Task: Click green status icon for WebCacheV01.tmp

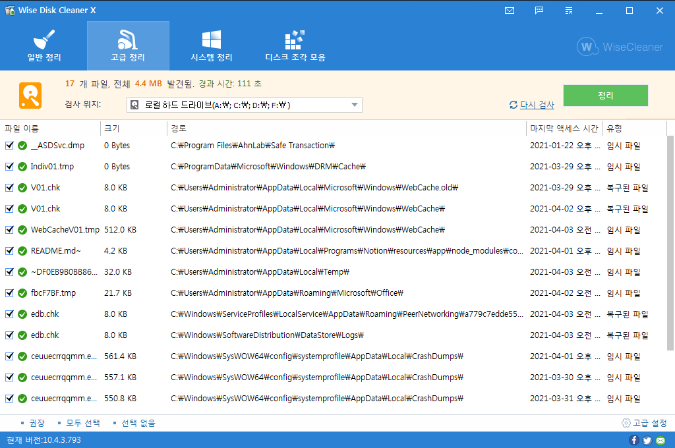Action: coord(22,230)
